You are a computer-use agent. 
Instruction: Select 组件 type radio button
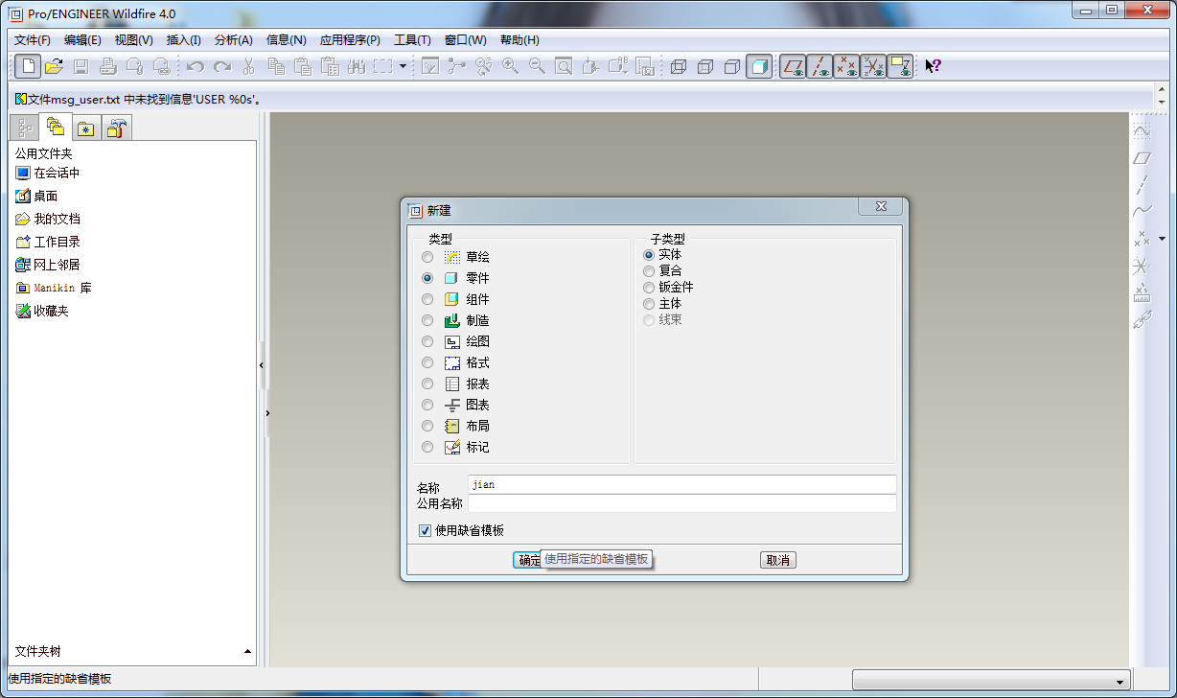(427, 299)
